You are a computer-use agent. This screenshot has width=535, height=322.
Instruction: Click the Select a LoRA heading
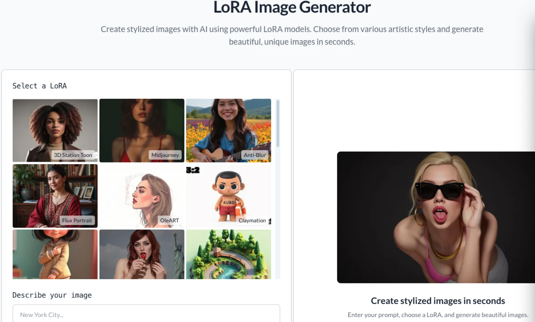click(x=40, y=86)
